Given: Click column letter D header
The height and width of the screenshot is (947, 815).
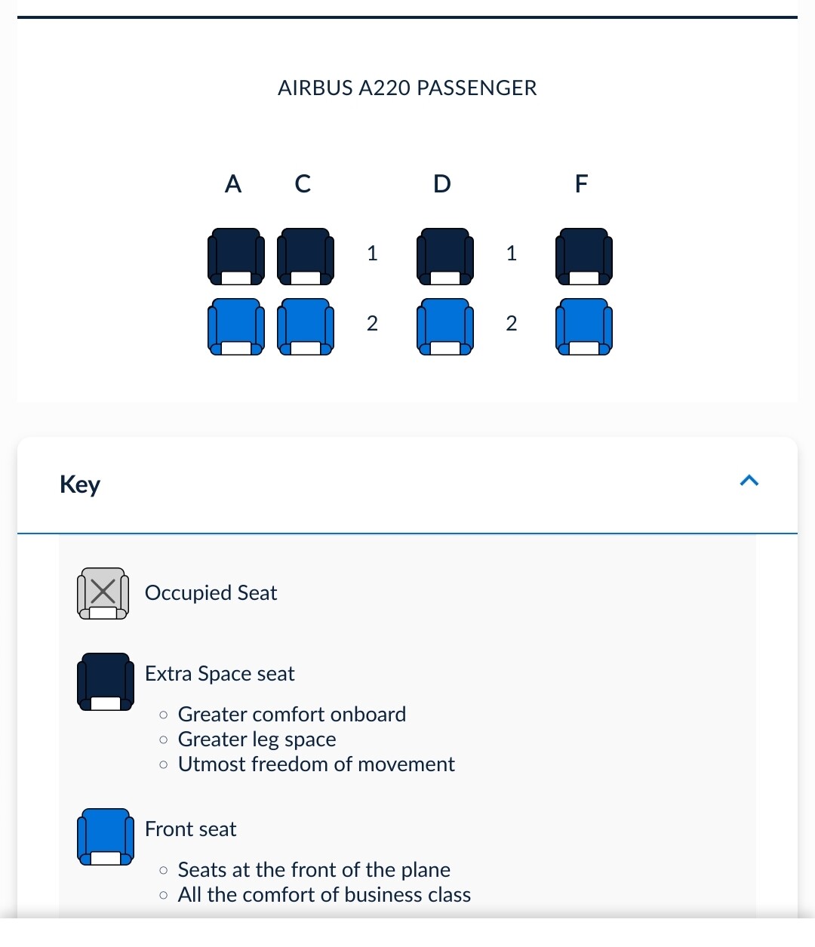Looking at the screenshot, I should point(442,184).
